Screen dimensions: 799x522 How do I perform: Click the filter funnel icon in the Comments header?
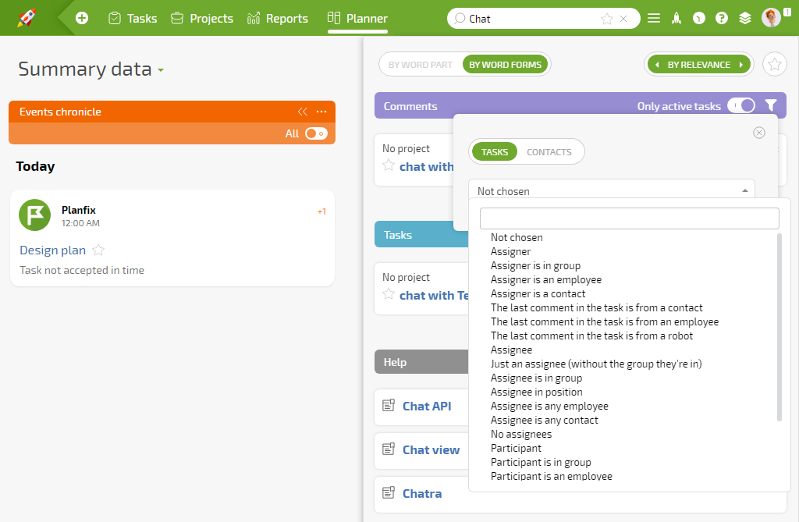coord(770,105)
